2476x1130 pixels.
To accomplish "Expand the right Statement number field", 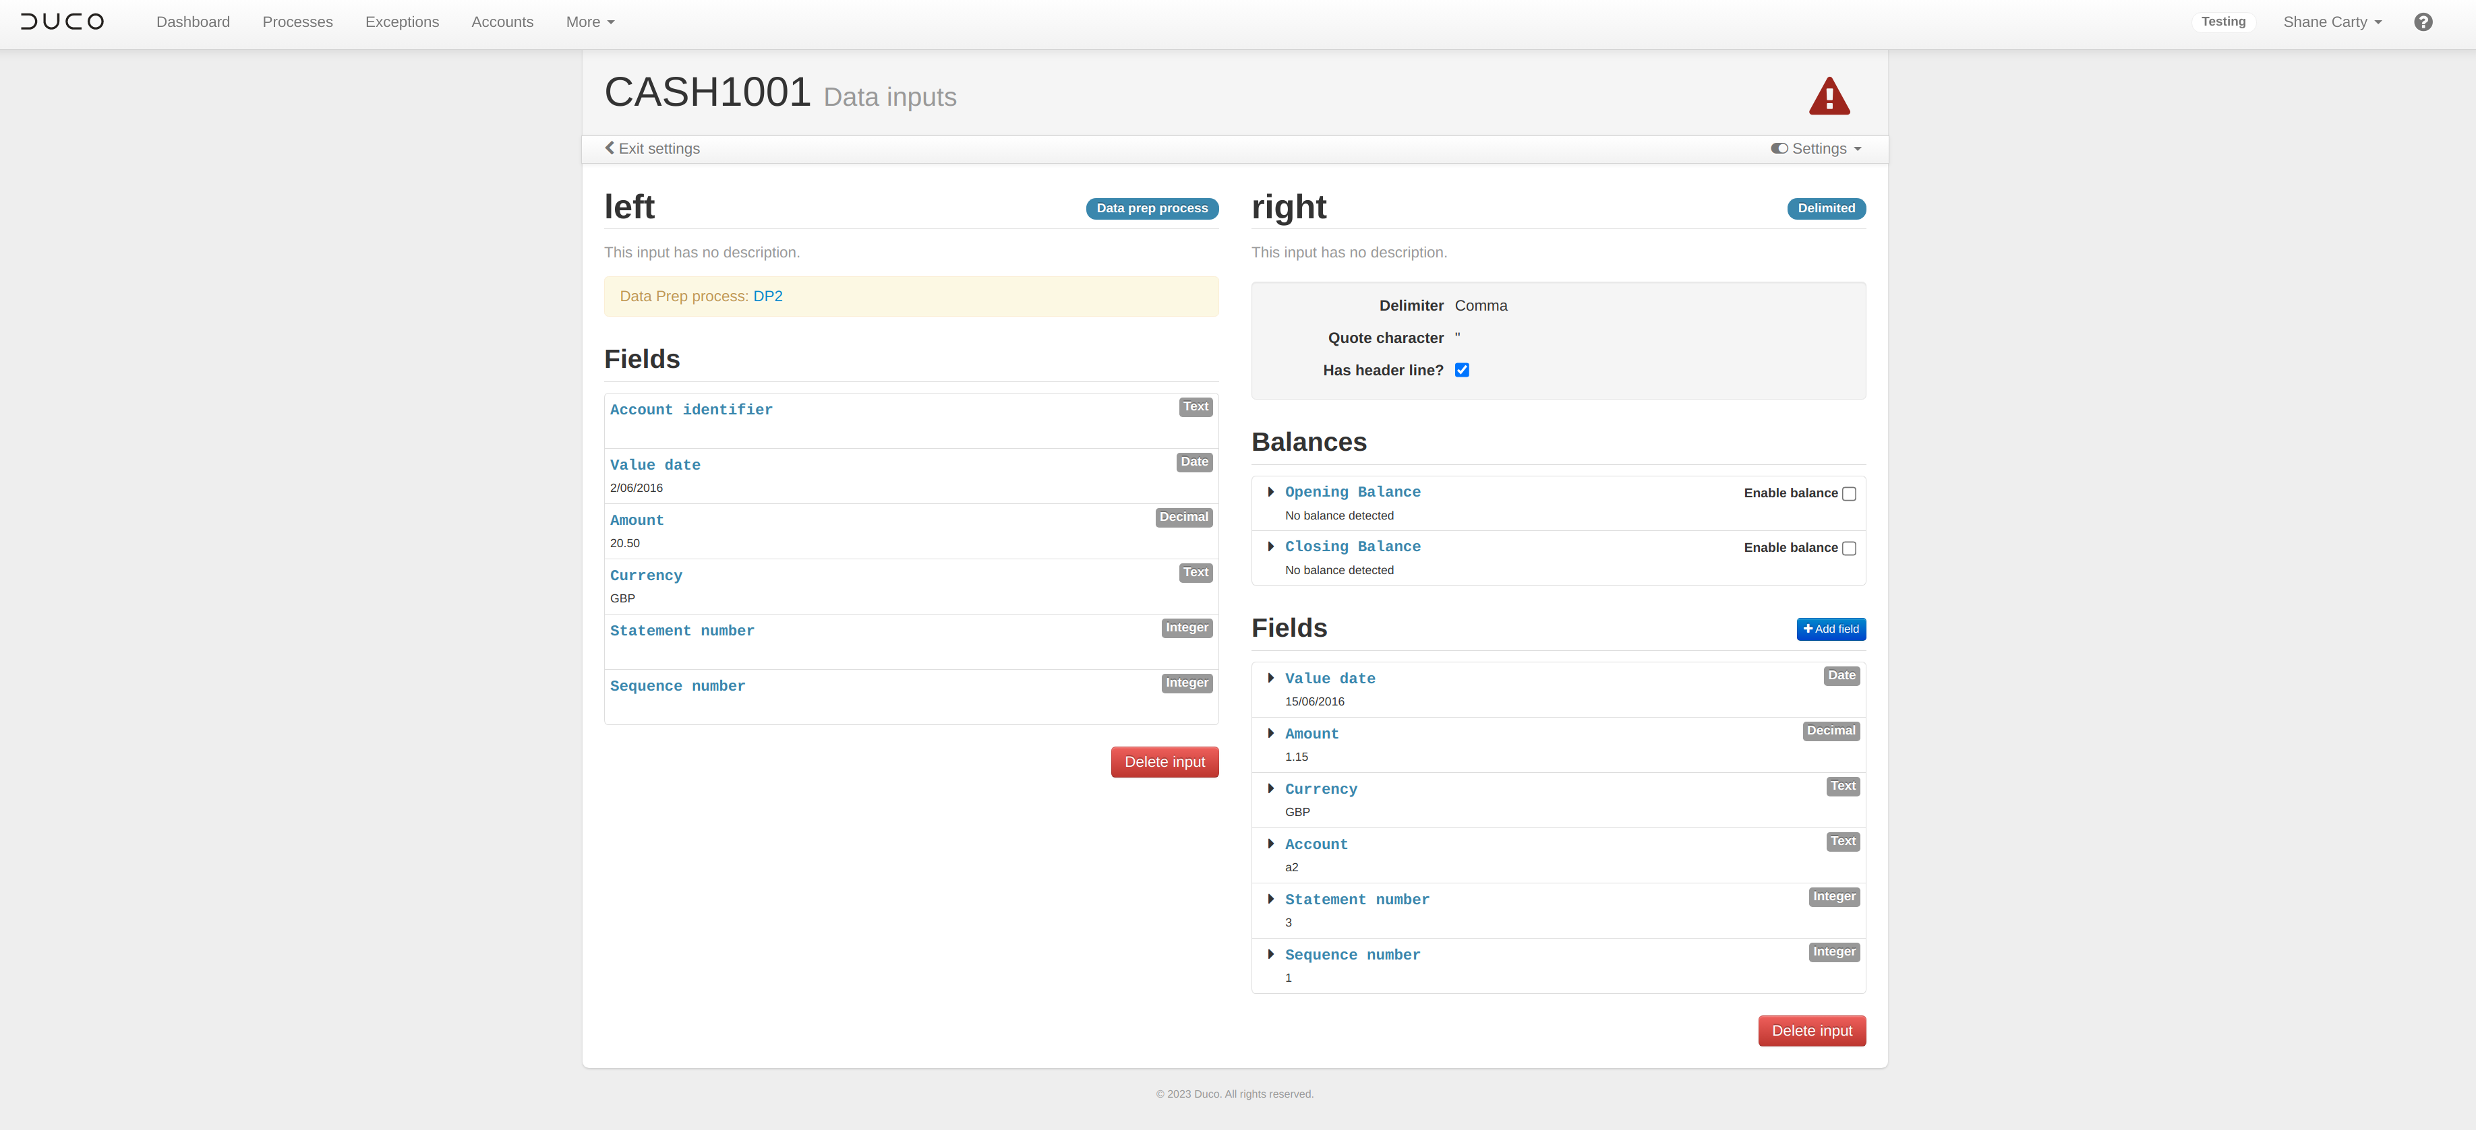I will [1270, 900].
